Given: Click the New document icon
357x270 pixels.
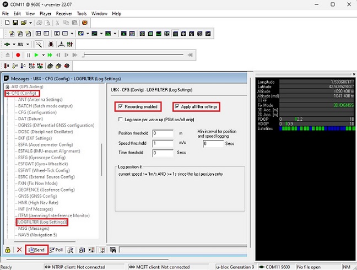Looking at the screenshot, I should 7,23.
